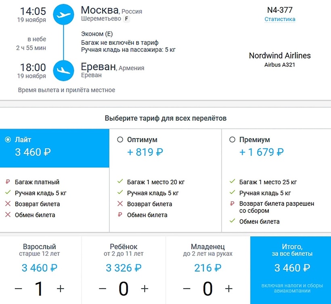Decrease the infant (Младенец) passenger count
Image resolution: width=331 pixels, height=304 pixels.
pos(186,289)
